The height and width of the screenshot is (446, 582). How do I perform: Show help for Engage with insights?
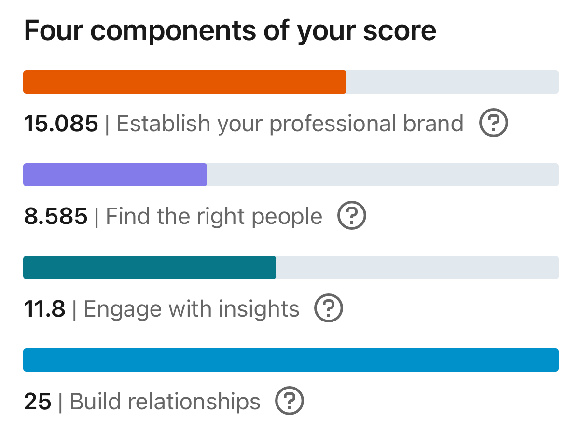pos(328,309)
